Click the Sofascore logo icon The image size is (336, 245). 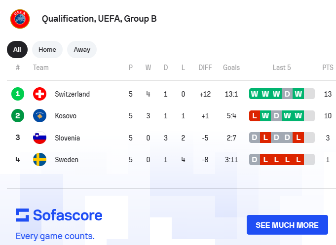coord(23,215)
